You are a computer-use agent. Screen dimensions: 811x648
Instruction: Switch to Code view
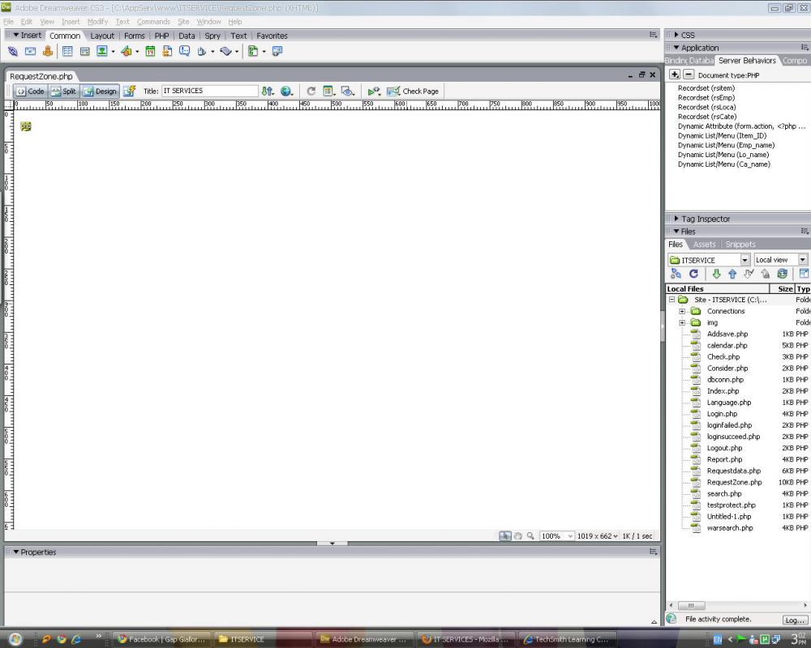[30, 92]
